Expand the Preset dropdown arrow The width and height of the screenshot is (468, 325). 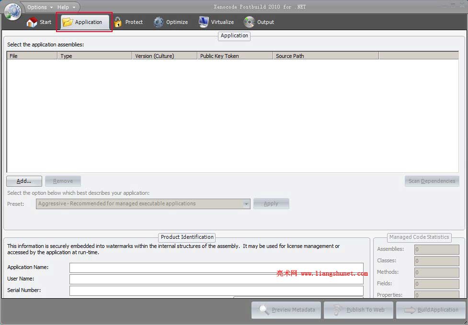(246, 204)
